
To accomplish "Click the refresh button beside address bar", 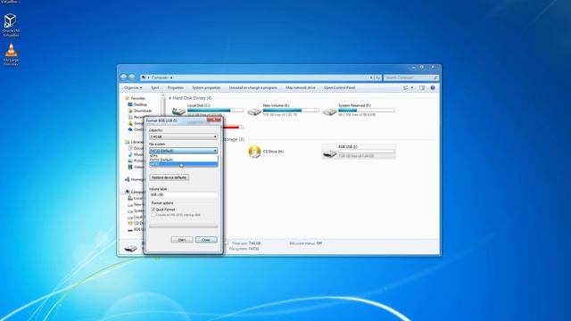I will pyautogui.click(x=377, y=78).
